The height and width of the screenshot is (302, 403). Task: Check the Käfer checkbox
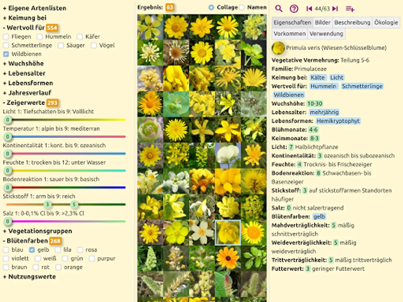(80, 37)
